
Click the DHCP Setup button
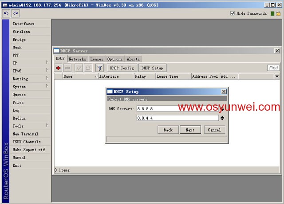pos(152,68)
